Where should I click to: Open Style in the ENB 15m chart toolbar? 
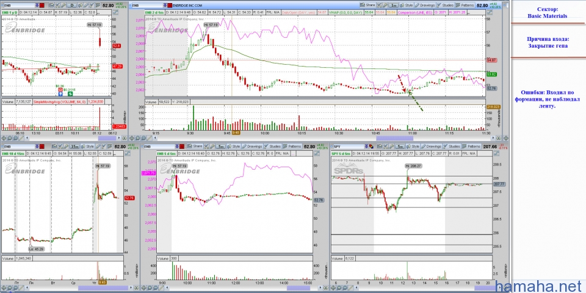coord(87,146)
